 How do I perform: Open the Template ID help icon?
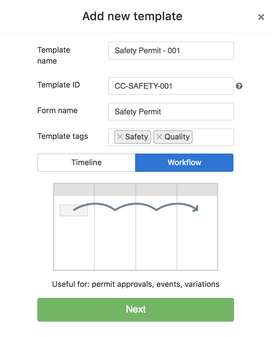pos(239,86)
